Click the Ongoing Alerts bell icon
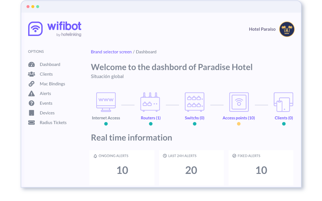This screenshot has width=322, height=201. click(x=95, y=156)
